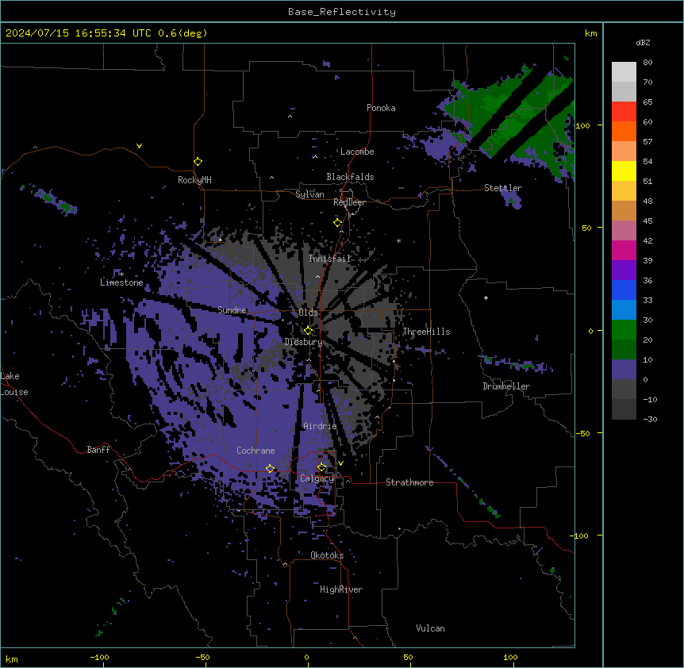Click the Olds city label

tap(308, 313)
